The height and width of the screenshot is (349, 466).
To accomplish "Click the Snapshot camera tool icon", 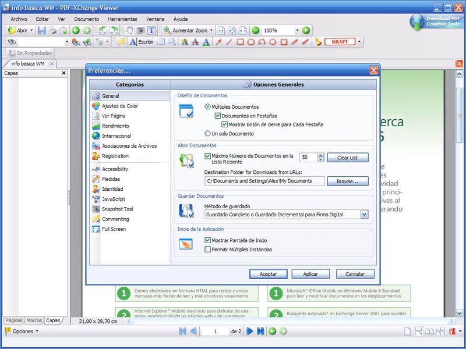I will click(x=140, y=30).
